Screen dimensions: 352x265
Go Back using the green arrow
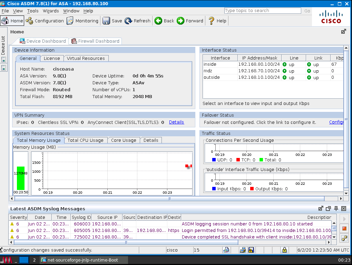[x=164, y=21]
